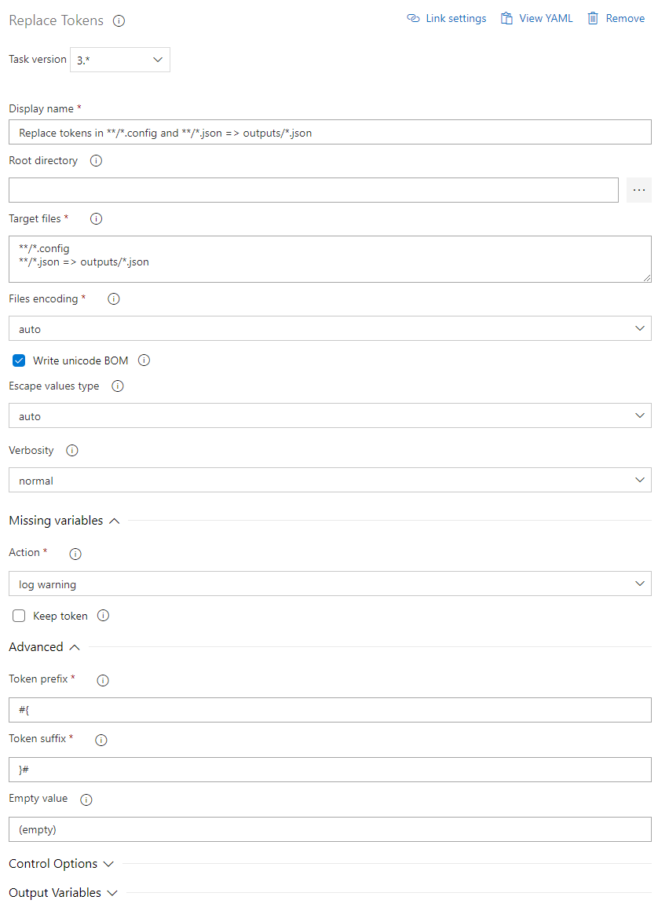
Task: Show info for Keep token
Action: tap(103, 616)
